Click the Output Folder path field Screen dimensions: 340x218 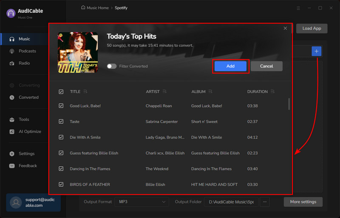coord(231,202)
